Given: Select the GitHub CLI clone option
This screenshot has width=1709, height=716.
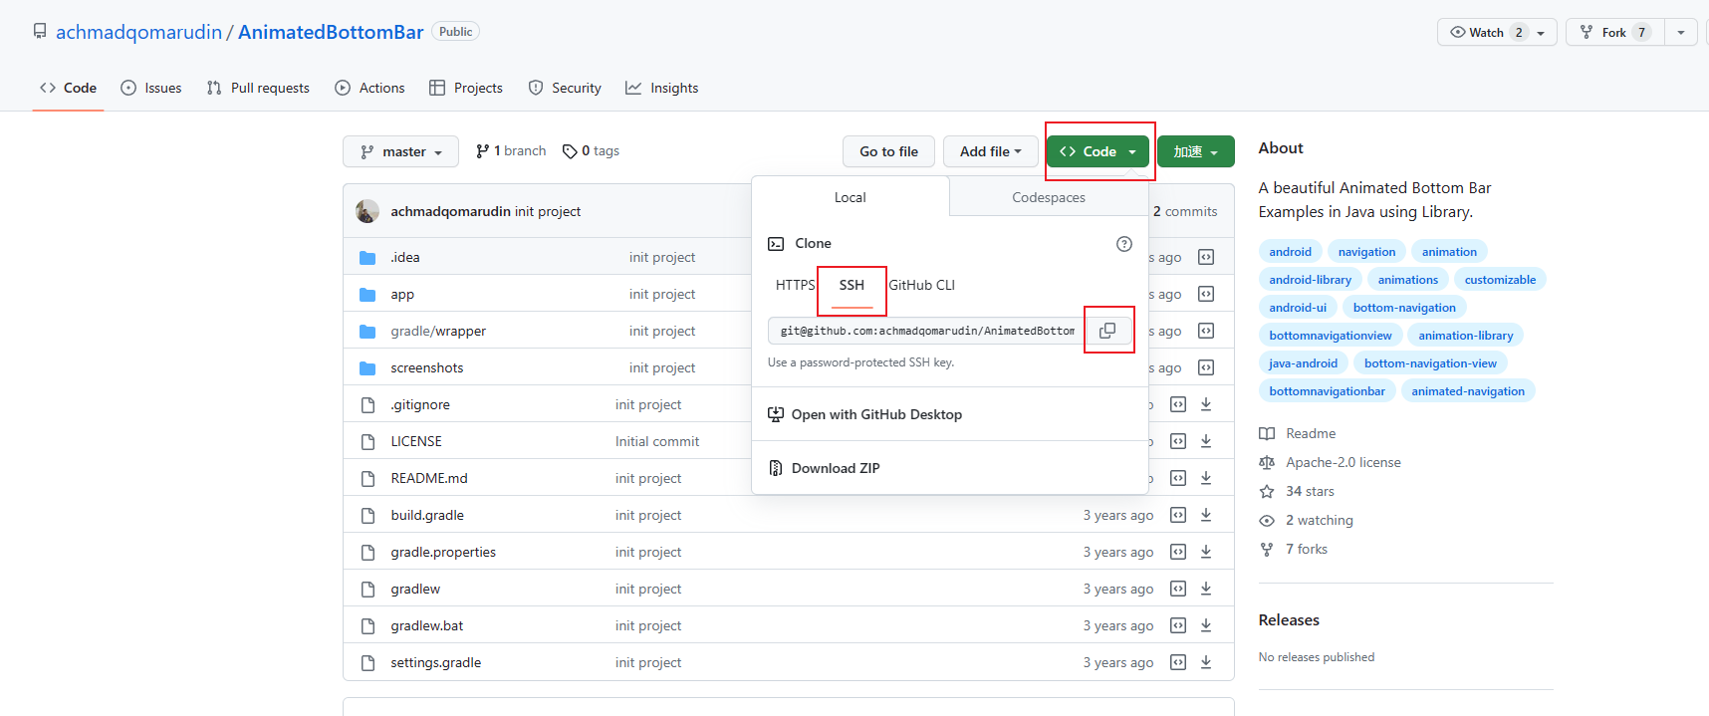Looking at the screenshot, I should click(x=921, y=285).
